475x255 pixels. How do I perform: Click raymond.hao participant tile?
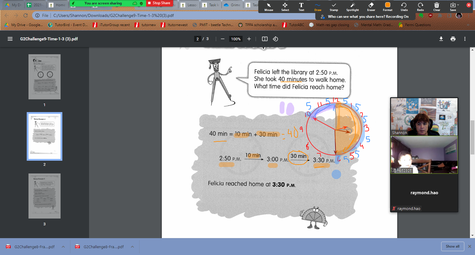click(424, 193)
